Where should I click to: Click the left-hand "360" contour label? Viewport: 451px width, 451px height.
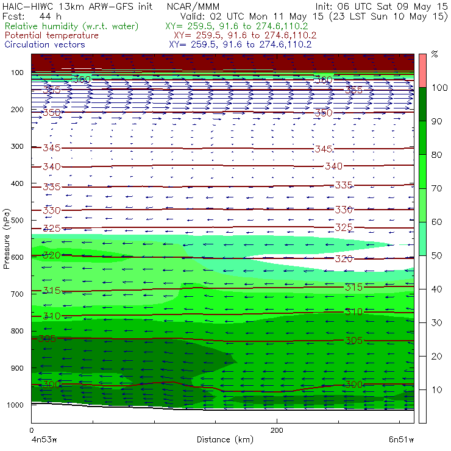82,79
